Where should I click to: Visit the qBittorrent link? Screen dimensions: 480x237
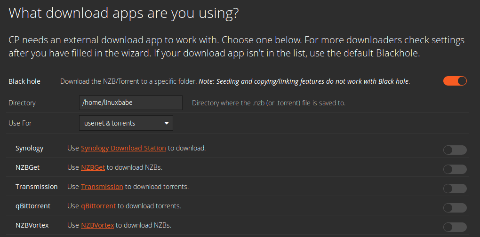[x=98, y=206]
